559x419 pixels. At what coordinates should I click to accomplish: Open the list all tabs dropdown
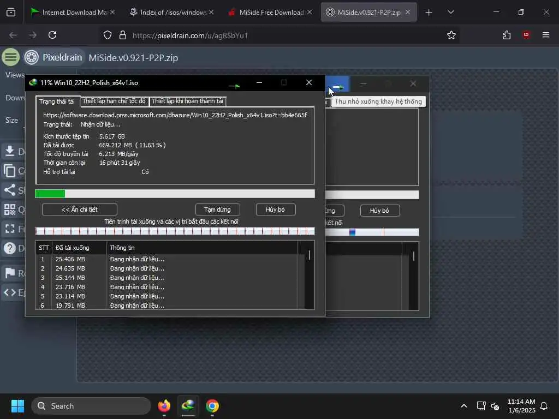[450, 13]
